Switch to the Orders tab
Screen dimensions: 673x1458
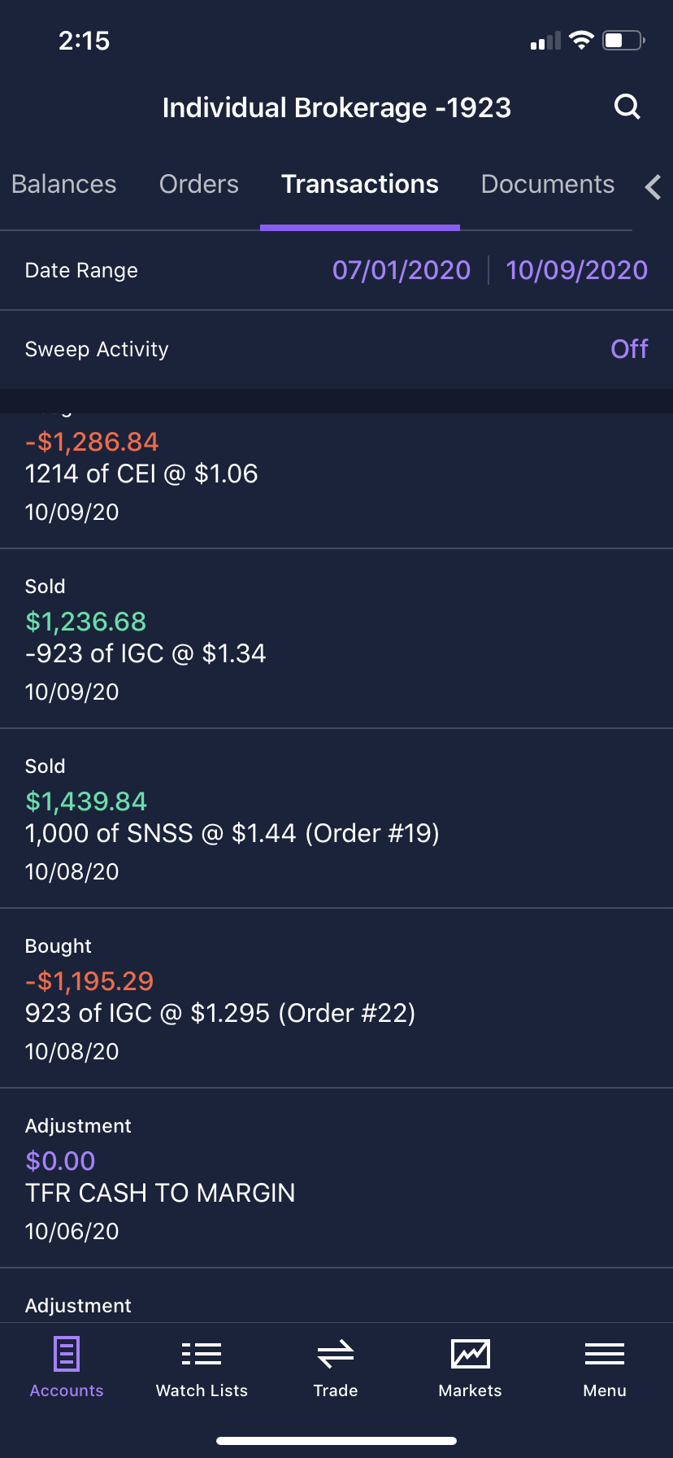[x=199, y=185]
